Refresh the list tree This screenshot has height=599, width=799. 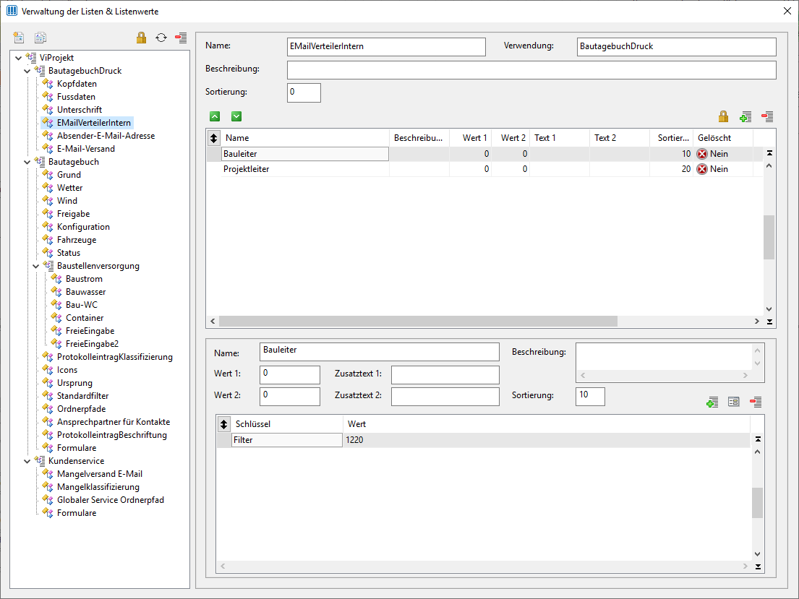tap(161, 37)
